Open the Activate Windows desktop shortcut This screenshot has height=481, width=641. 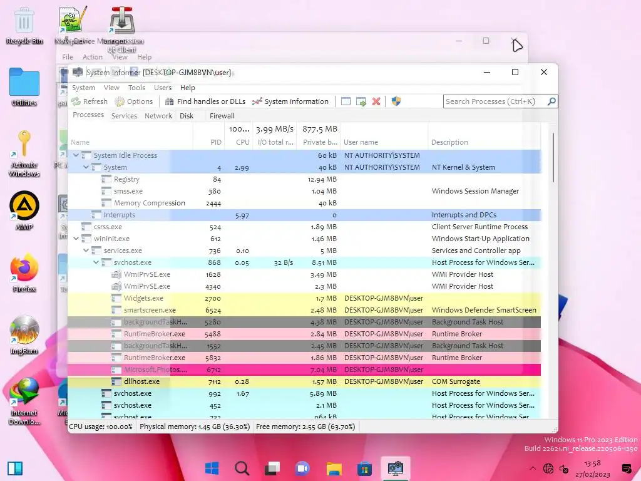[24, 153]
